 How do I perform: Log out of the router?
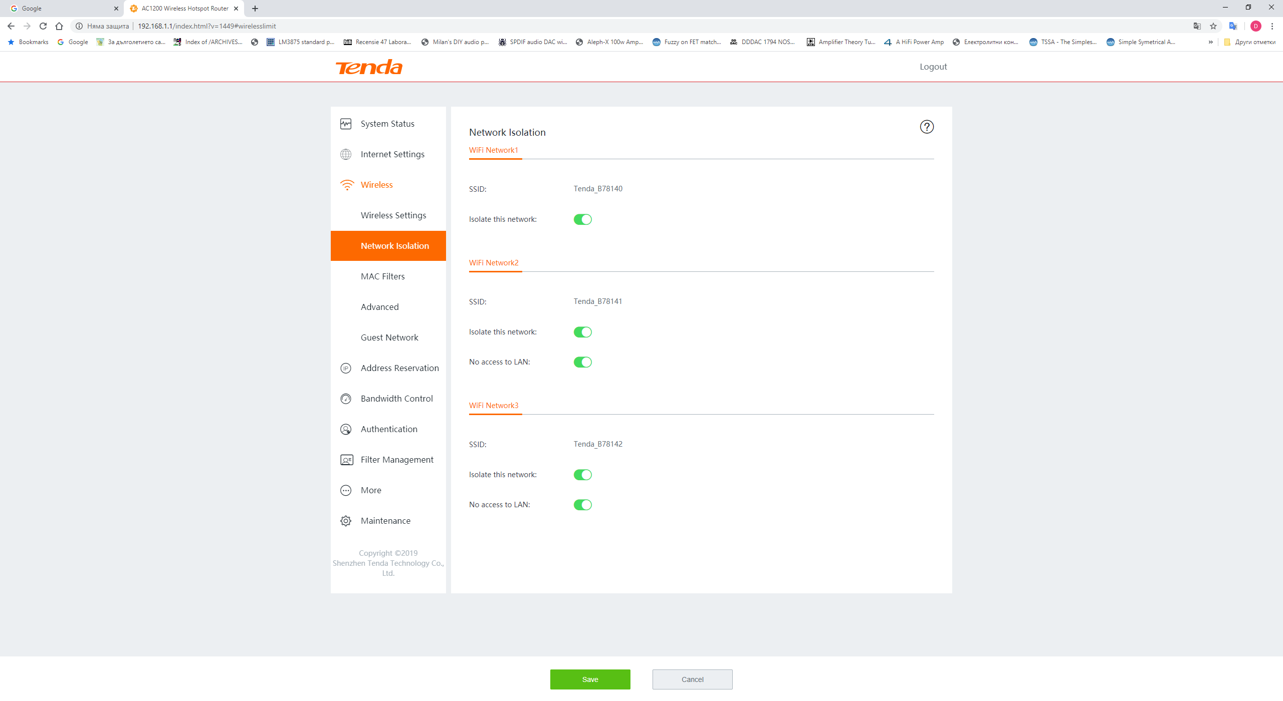933,67
